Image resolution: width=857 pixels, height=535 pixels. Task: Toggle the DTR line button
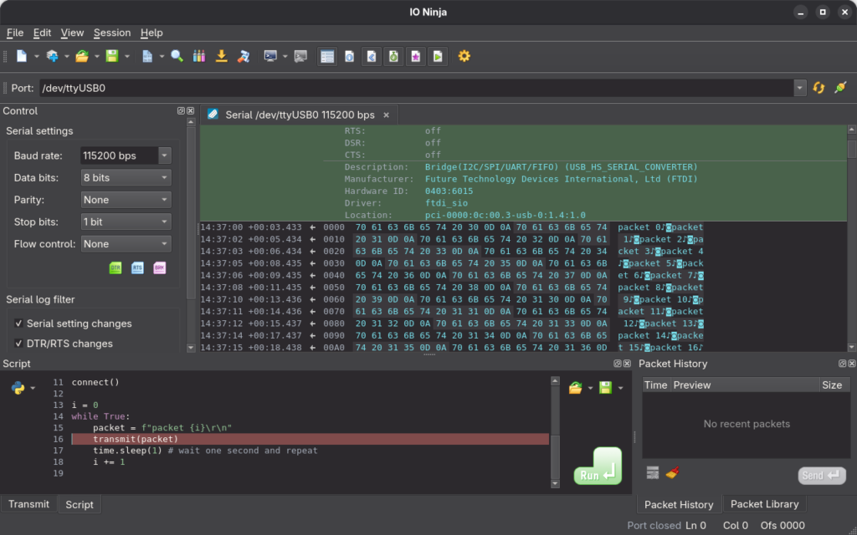(x=116, y=267)
